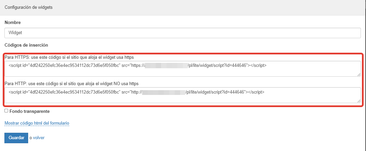
Task: Click the Nombre input field containing Widget
Action: [x=182, y=33]
